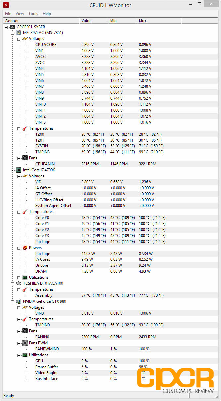Collapse the Intel Core i7 4790K node

pos(13,170)
